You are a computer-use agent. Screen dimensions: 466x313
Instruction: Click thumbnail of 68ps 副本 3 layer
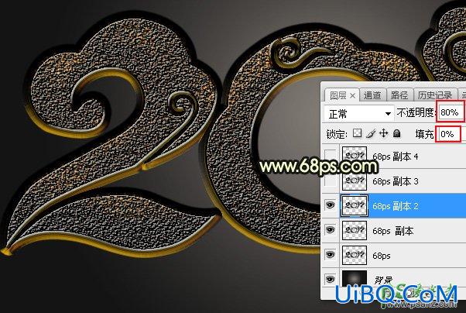click(x=355, y=181)
